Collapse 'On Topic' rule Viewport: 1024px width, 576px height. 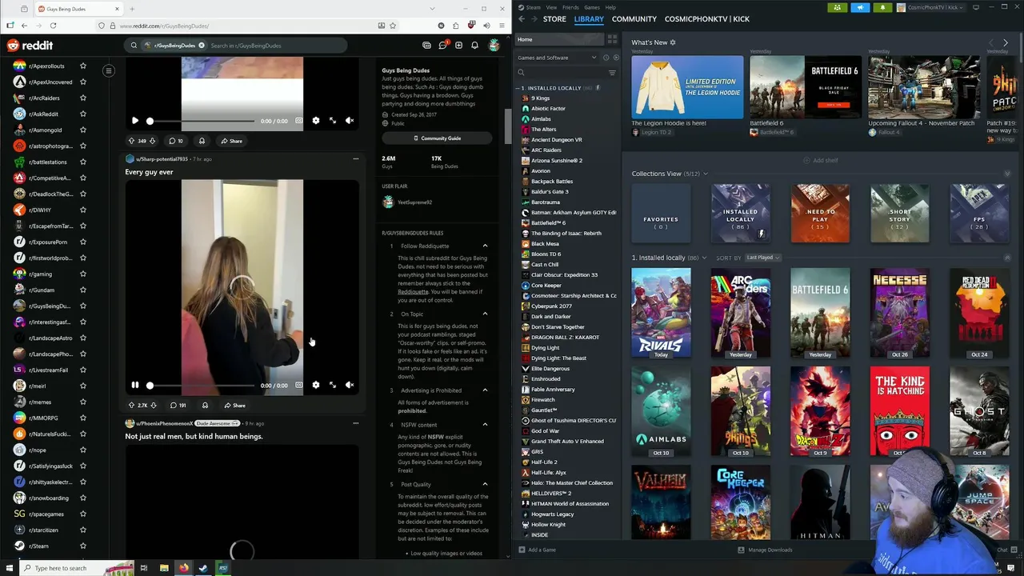[x=485, y=314]
